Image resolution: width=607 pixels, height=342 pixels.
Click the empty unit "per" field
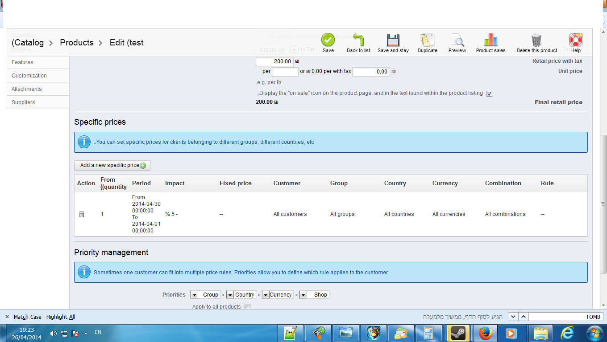point(285,72)
